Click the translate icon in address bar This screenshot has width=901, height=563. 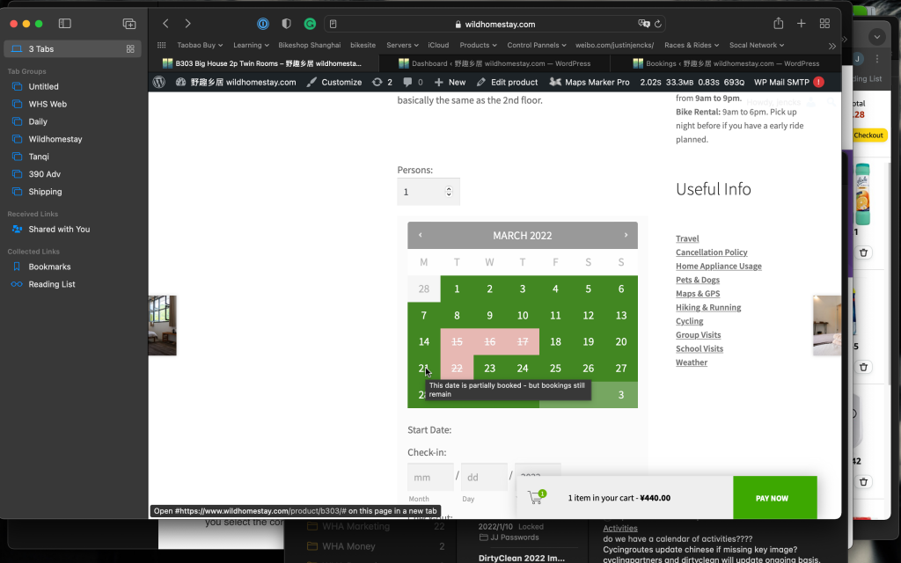[x=644, y=24]
